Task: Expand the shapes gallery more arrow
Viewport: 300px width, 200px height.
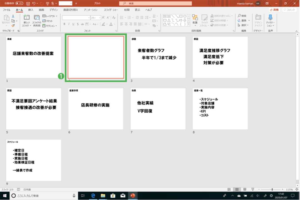Action: click(189, 24)
